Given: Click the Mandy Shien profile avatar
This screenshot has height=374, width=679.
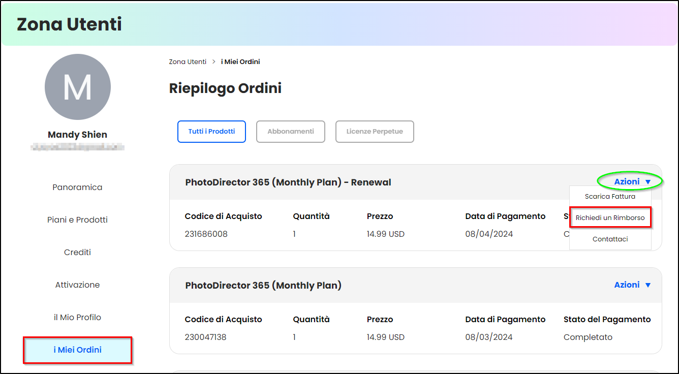Looking at the screenshot, I should 78,87.
